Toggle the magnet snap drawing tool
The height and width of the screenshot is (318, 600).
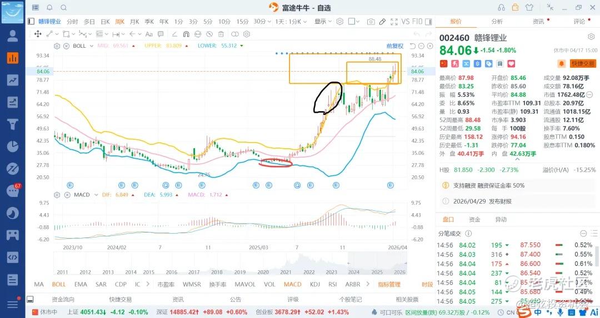coord(186,34)
